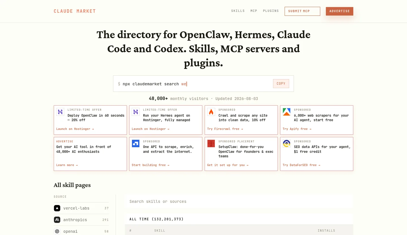Follow Launch on Hostinger link for OpenClaw

coord(75,129)
